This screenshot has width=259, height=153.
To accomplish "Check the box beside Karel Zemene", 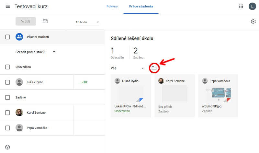I will [x=7, y=113].
